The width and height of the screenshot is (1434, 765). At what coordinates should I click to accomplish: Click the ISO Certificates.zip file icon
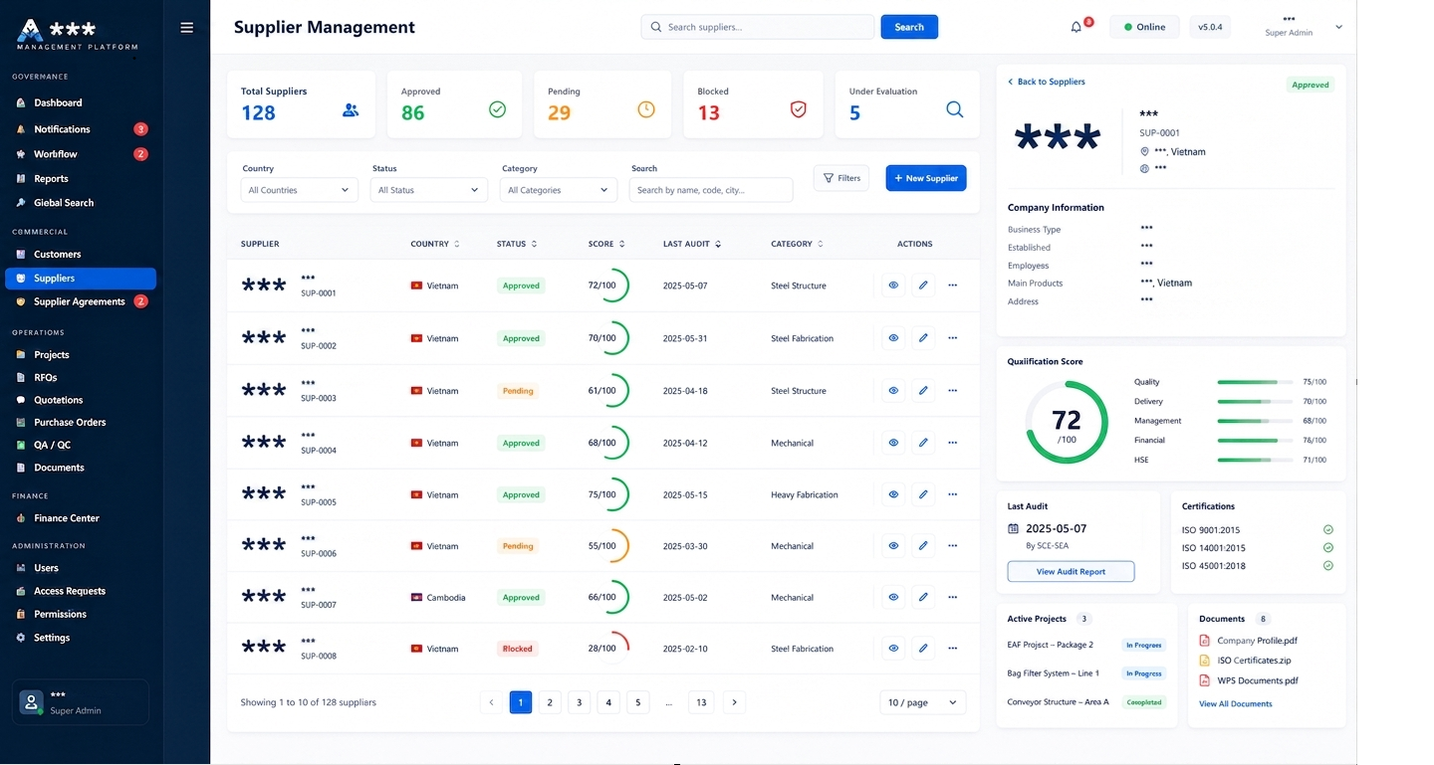(1204, 661)
